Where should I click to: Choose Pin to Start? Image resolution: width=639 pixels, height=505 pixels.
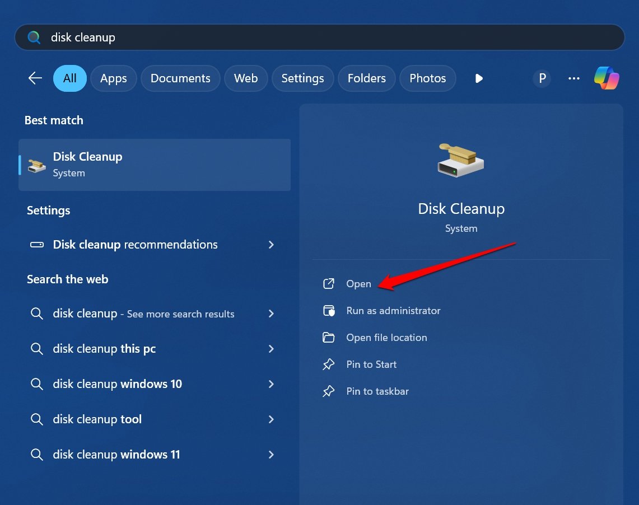[371, 364]
